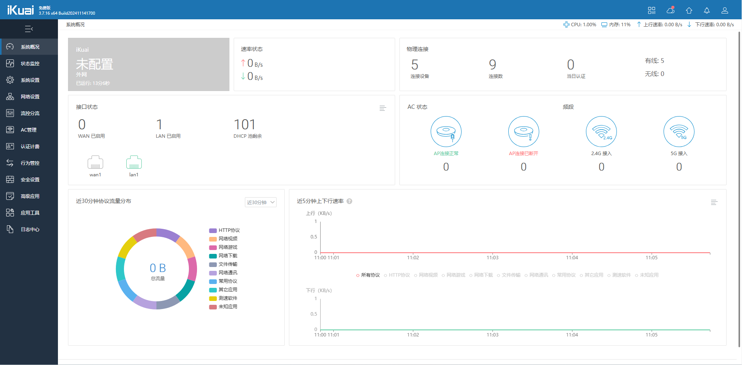
Task: Open 流控分流 in the sidebar
Action: pos(29,113)
